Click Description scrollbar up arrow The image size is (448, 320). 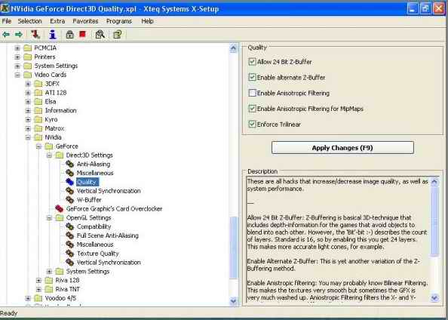pyautogui.click(x=434, y=182)
